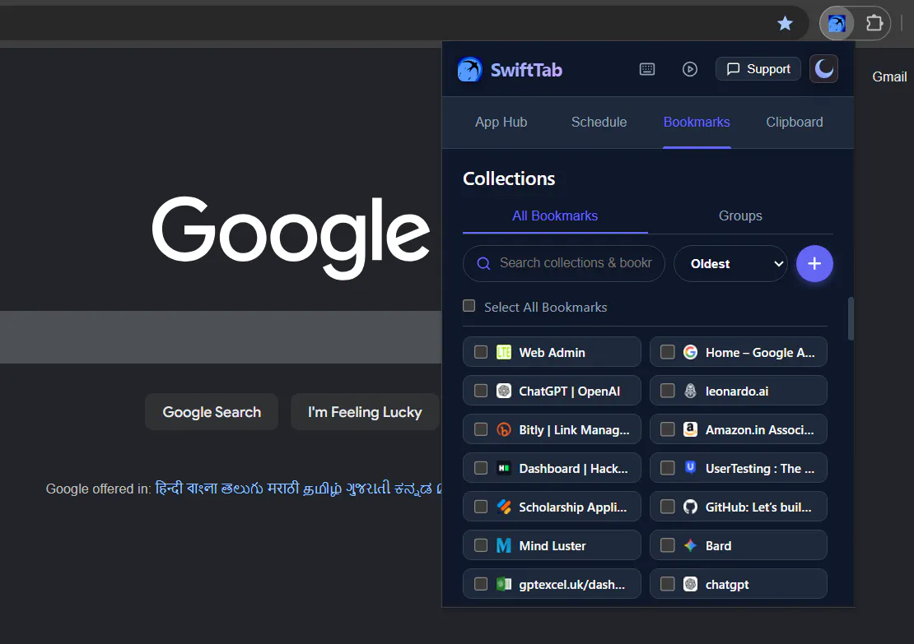Open the Mind Luster bookmark text
This screenshot has width=914, height=644.
(553, 546)
